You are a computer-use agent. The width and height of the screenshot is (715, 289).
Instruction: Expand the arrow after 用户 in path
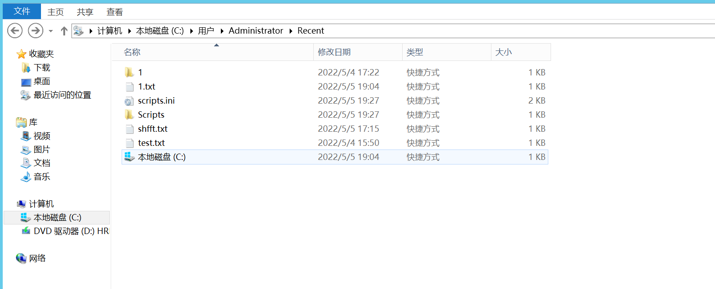point(222,31)
